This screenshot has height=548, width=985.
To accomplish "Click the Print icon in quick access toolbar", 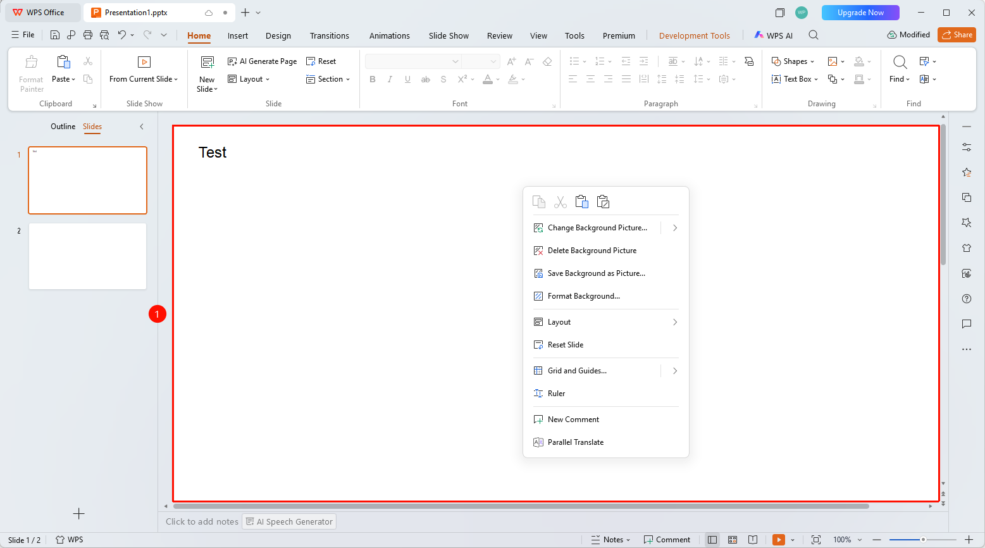I will pyautogui.click(x=88, y=35).
